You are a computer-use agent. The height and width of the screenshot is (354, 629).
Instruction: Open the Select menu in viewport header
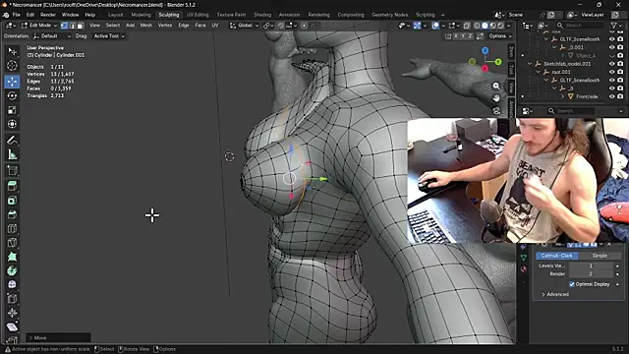click(x=113, y=26)
